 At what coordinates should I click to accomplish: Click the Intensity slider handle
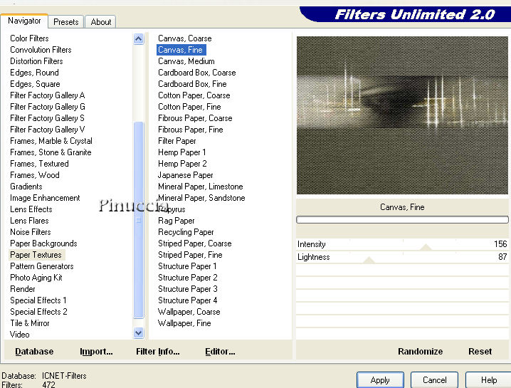pos(426,247)
